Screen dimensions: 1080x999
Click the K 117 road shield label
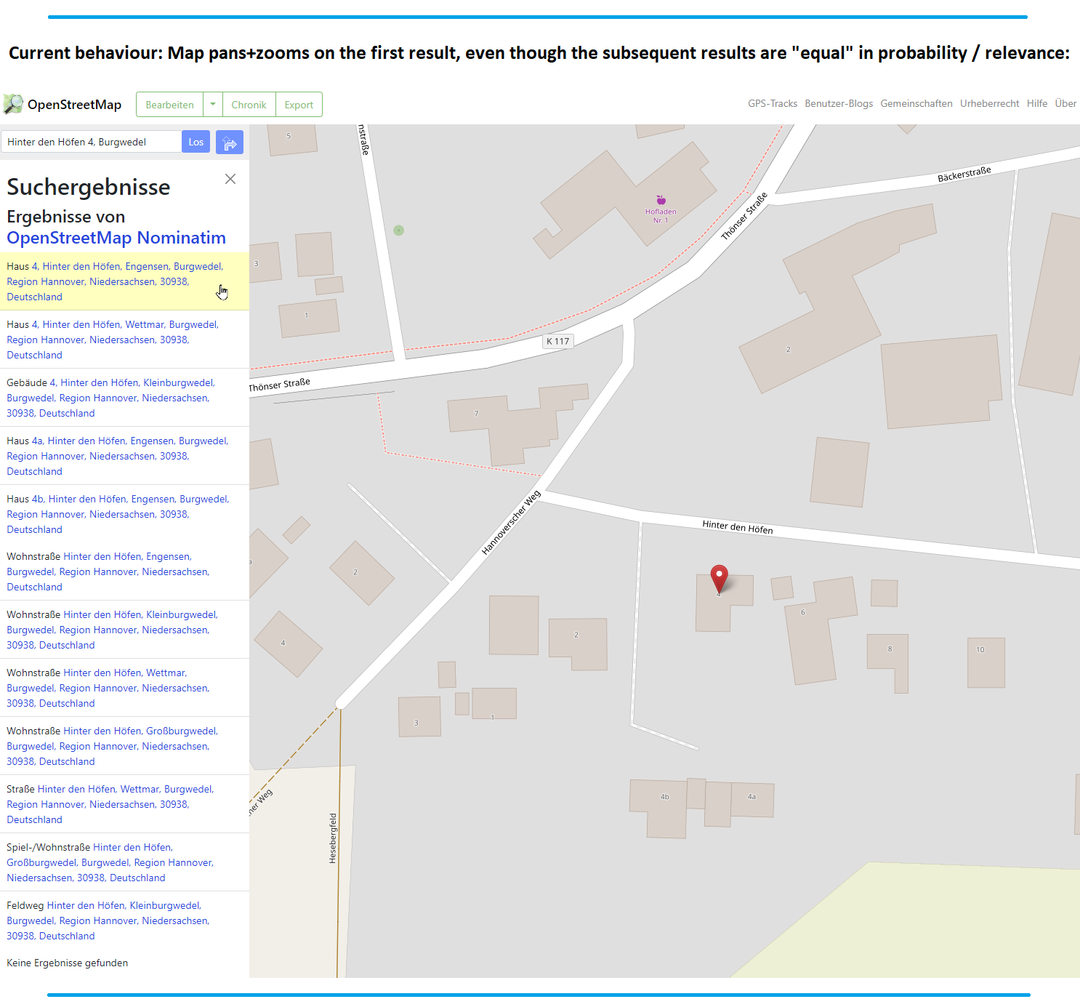click(x=558, y=341)
